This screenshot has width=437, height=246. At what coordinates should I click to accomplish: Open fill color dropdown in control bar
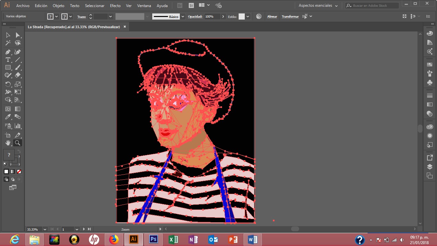point(57,16)
